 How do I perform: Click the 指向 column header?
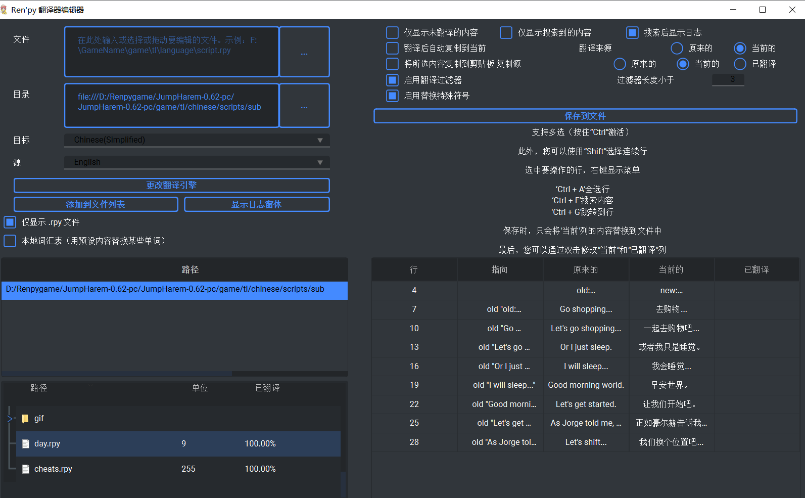(500, 269)
